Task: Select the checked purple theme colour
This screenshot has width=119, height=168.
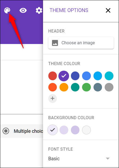Action: (x=64, y=76)
